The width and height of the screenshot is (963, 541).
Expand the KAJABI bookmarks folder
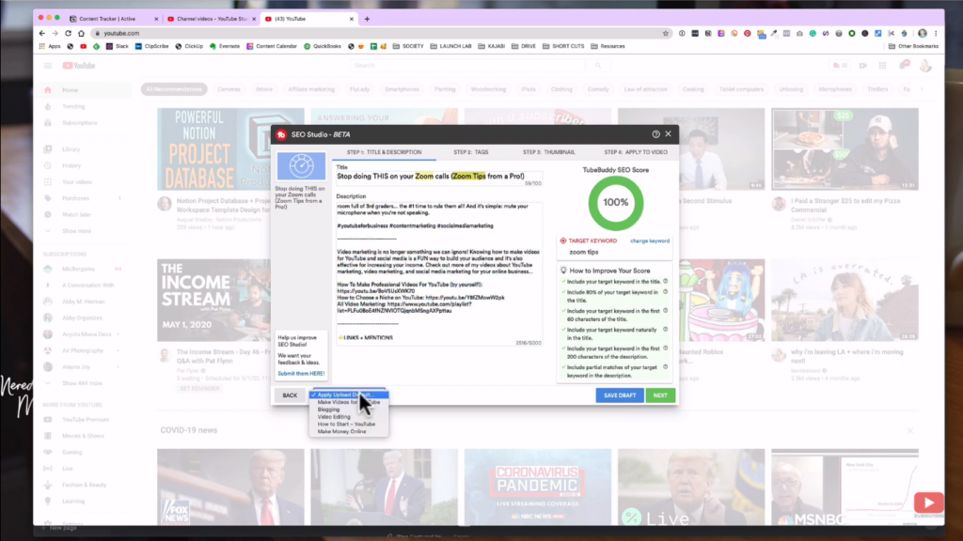coord(491,46)
